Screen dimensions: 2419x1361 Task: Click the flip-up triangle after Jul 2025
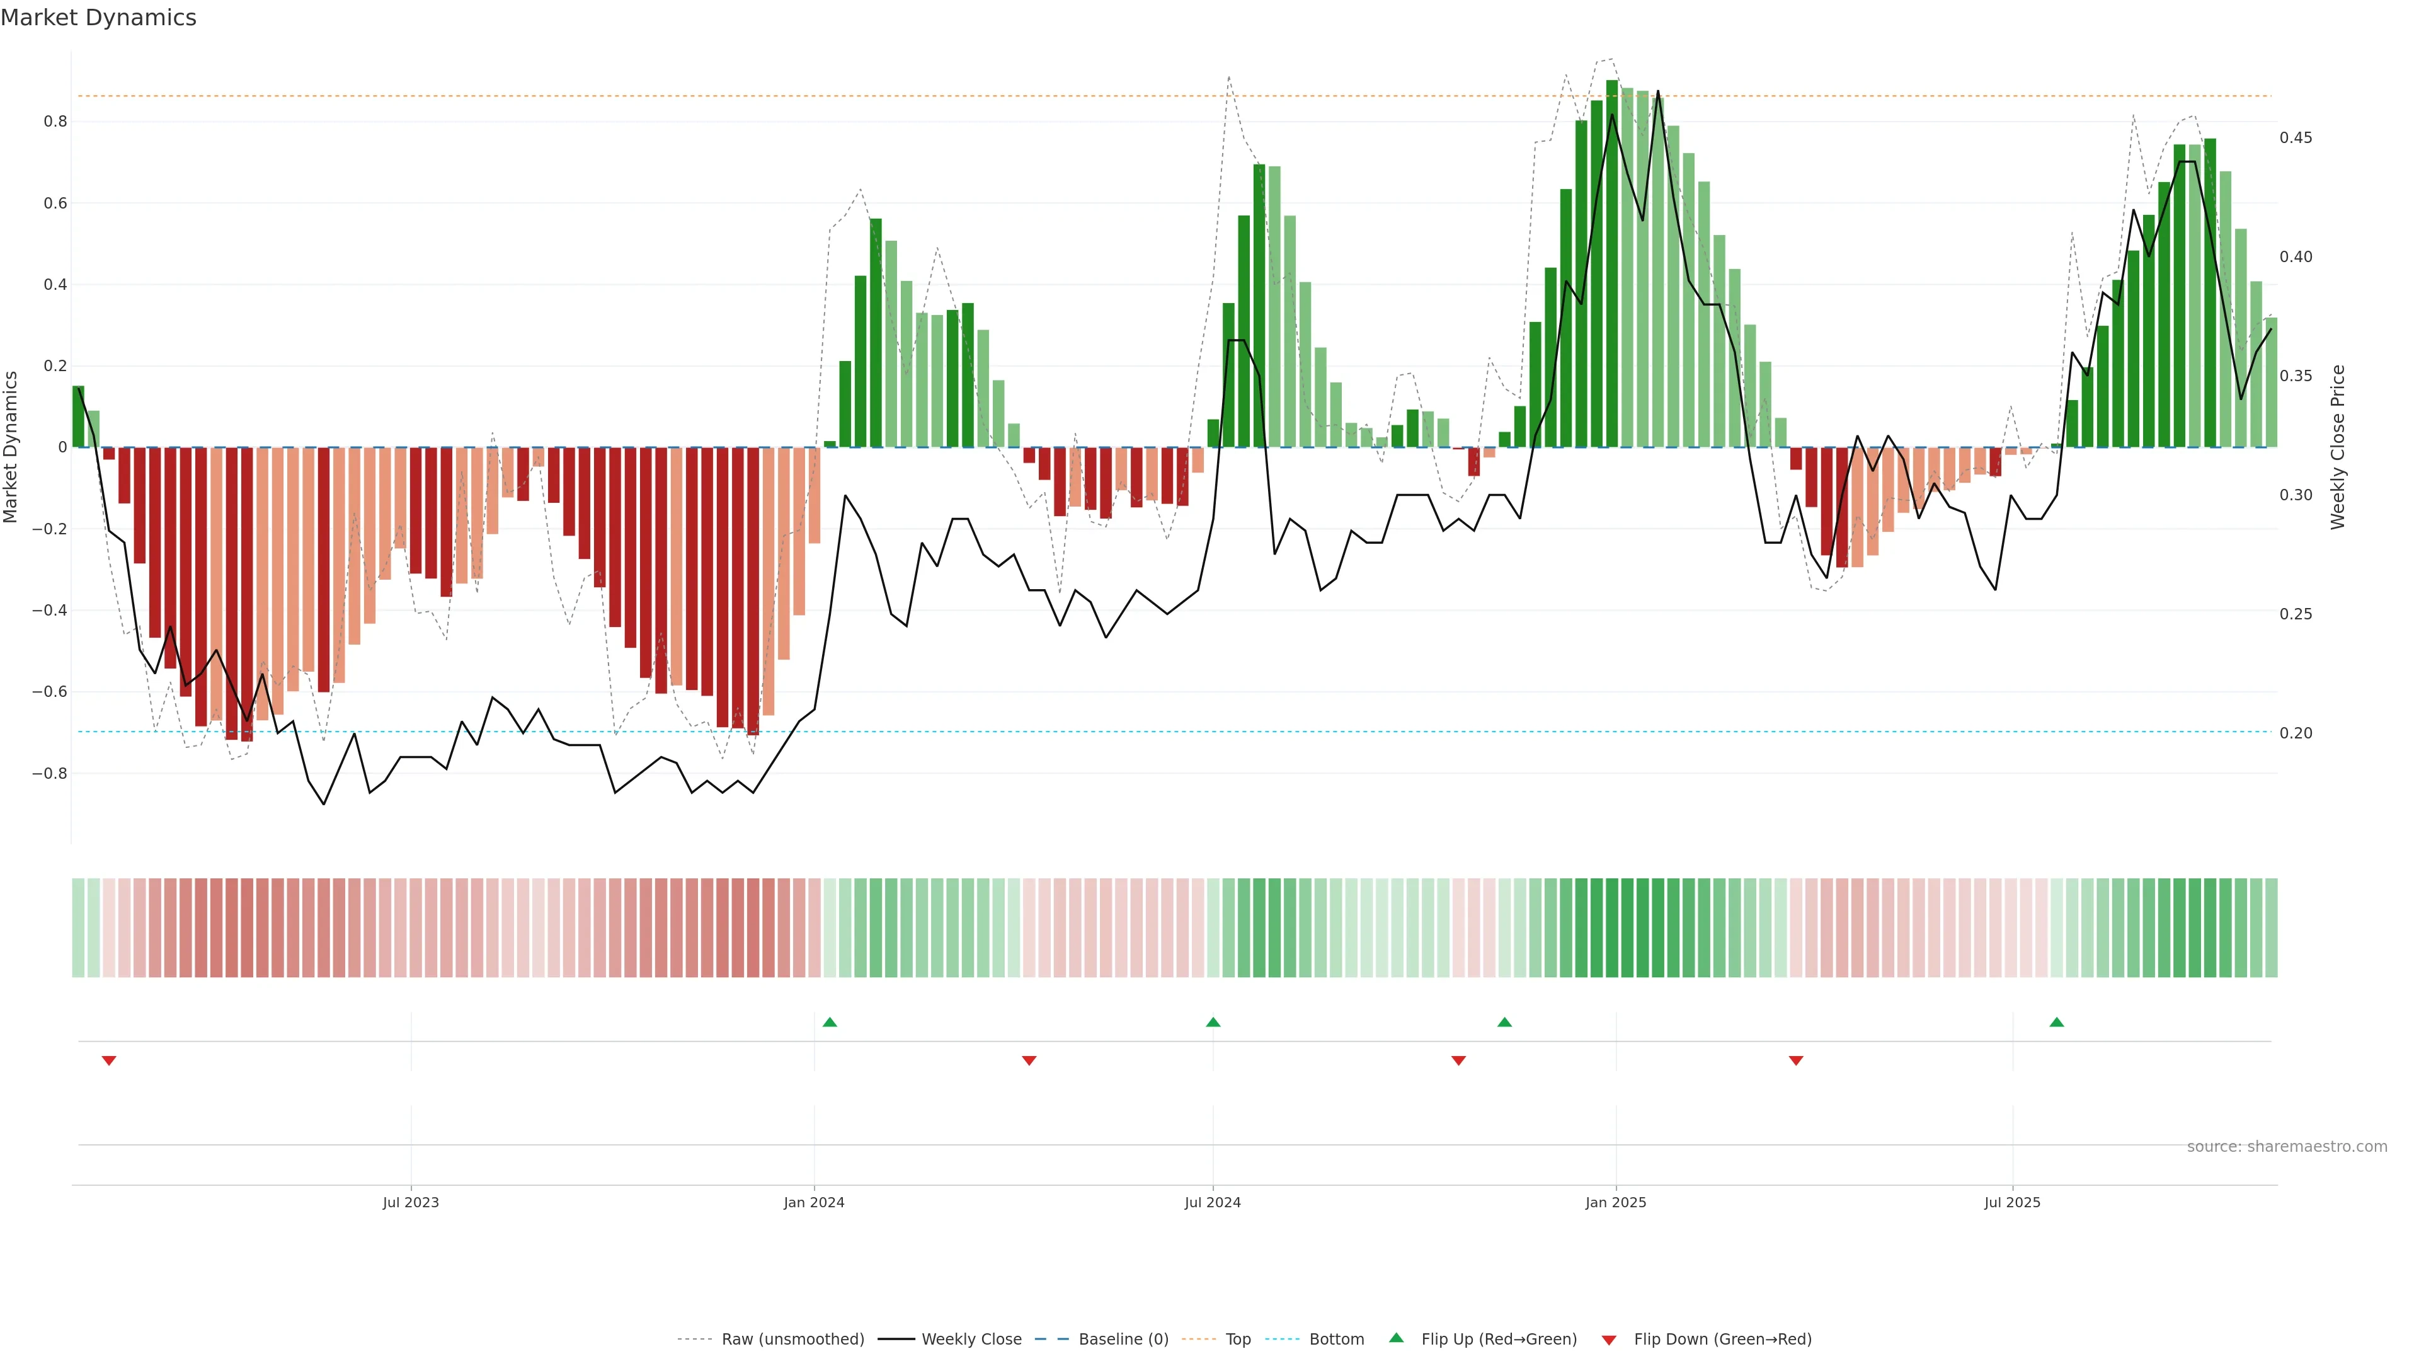point(2057,1022)
